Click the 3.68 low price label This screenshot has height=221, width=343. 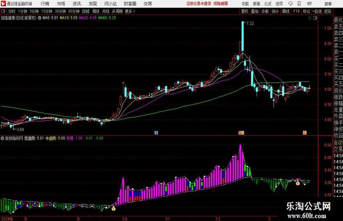pos(20,130)
